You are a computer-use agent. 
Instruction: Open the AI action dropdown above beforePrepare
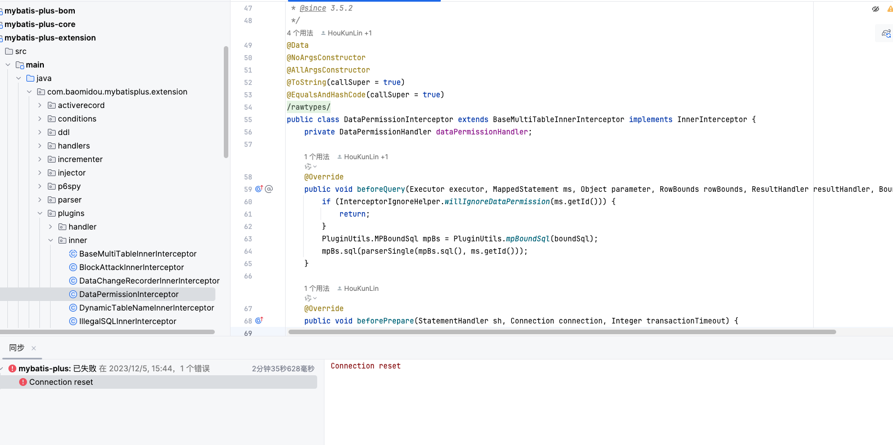point(310,298)
